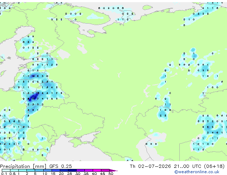Screen dimensions: 227x175
Task: Select magenta legend swatch between 40 and 45
Action: pyautogui.click(x=97, y=170)
